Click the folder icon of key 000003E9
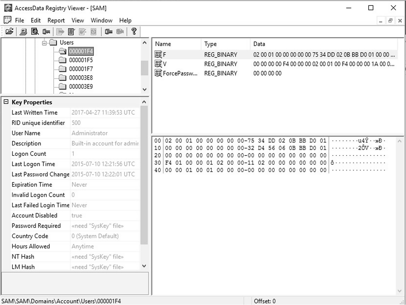The height and width of the screenshot is (305, 406). click(63, 87)
